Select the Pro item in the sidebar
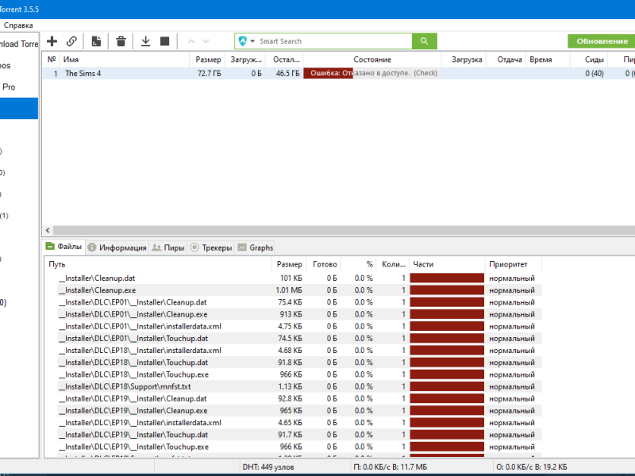635x476 pixels. click(x=9, y=87)
